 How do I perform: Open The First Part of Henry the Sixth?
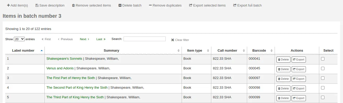pyautogui.click(x=71, y=78)
